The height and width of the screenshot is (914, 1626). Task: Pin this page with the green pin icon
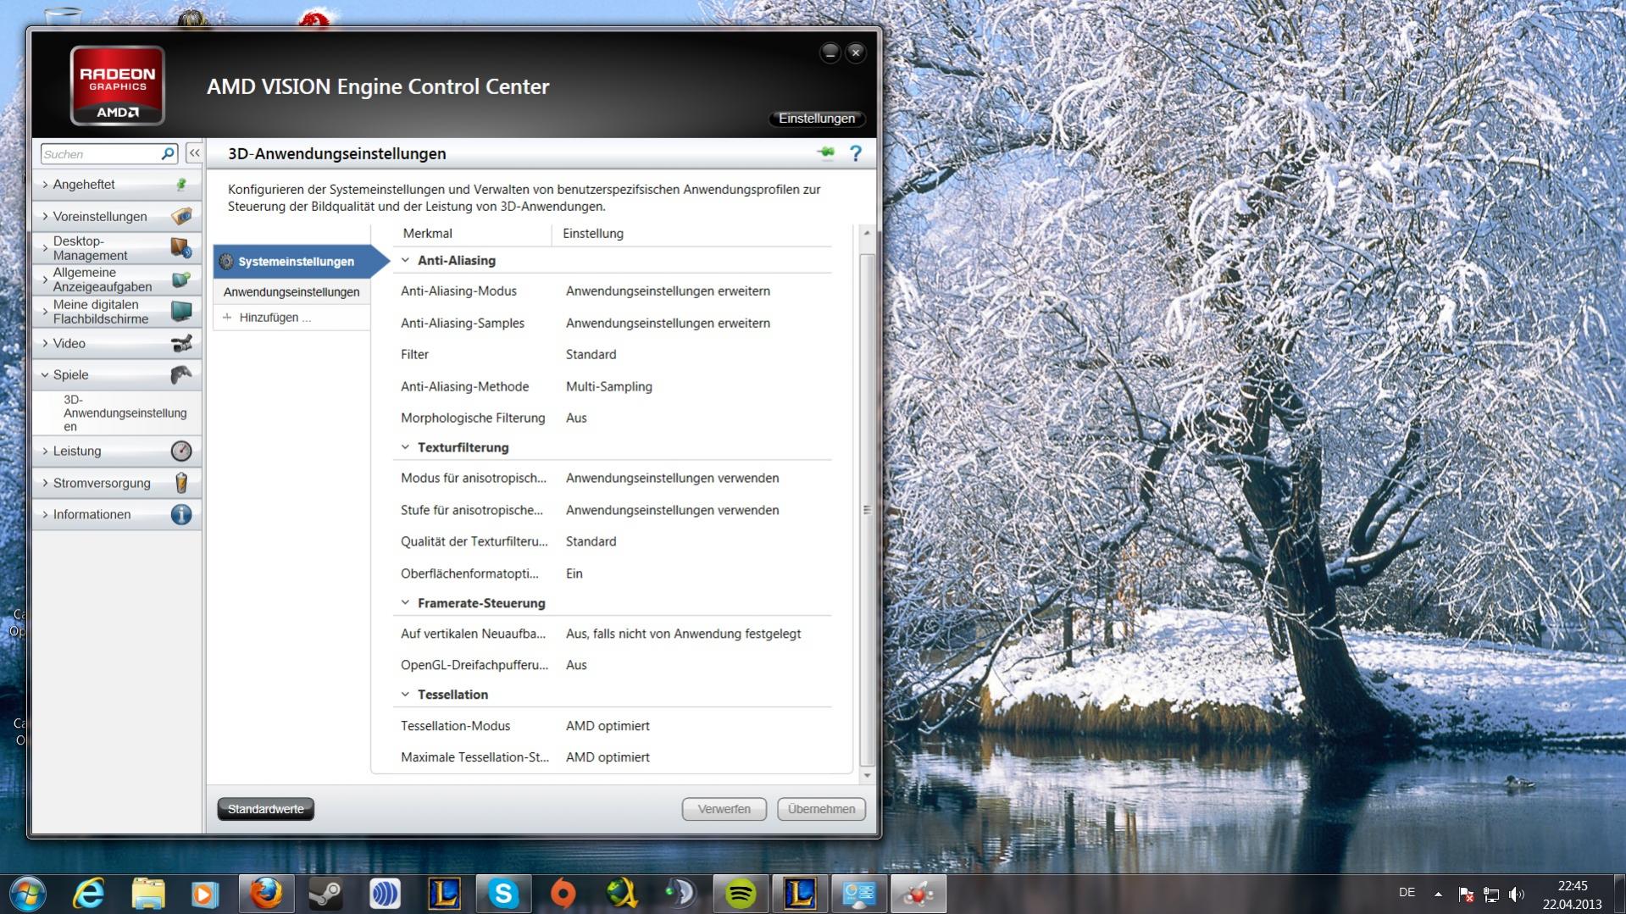[825, 153]
